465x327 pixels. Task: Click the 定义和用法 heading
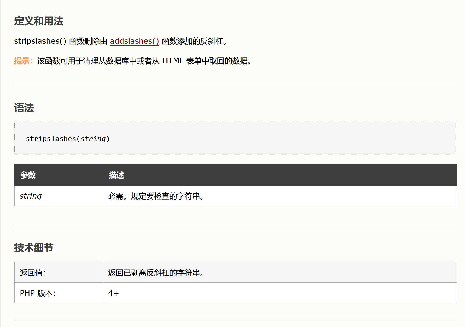[39, 21]
